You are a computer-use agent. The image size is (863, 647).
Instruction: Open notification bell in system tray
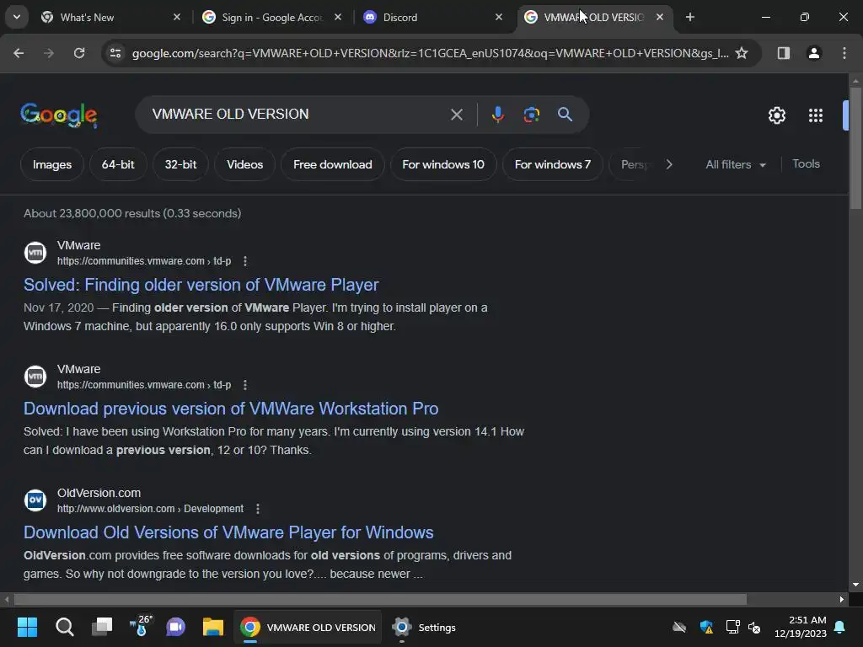click(840, 627)
